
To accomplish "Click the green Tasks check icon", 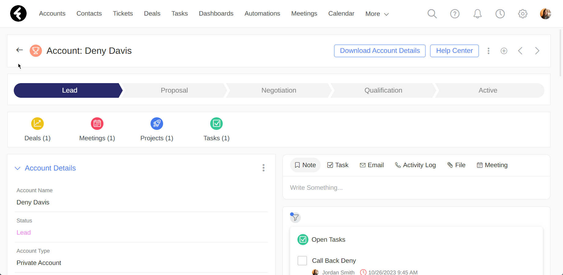I will pos(216,123).
